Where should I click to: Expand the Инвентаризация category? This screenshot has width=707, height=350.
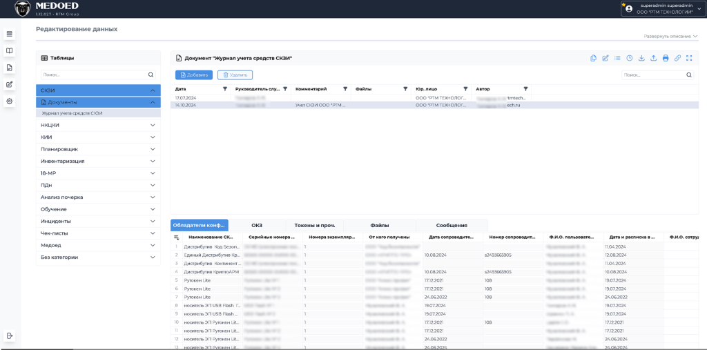[x=98, y=161]
